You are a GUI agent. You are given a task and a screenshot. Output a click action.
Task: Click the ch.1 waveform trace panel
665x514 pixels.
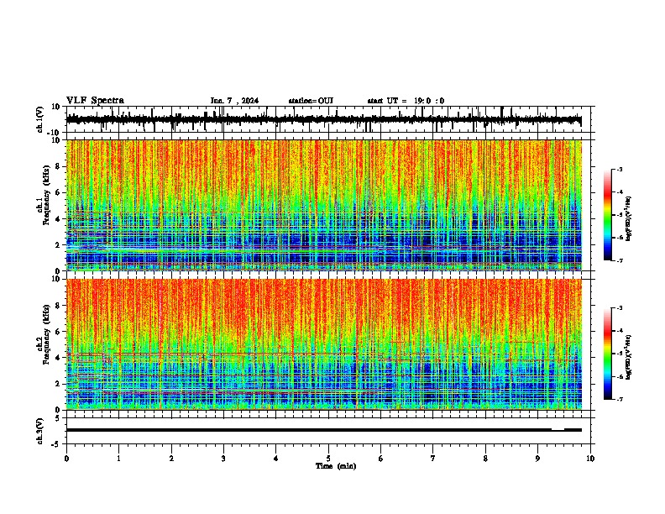330,119
